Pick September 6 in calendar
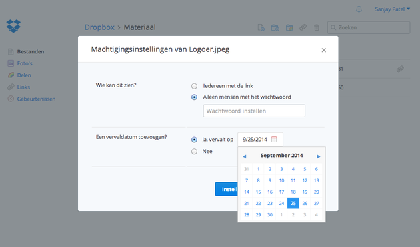Screen dimensions: 420x247 317,169
